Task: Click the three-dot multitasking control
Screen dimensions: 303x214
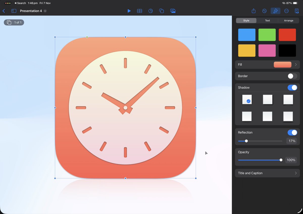Action: click(x=8, y=3)
